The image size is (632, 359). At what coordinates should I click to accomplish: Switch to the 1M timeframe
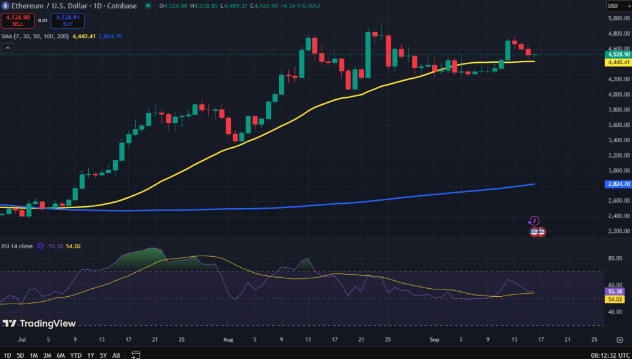click(33, 355)
